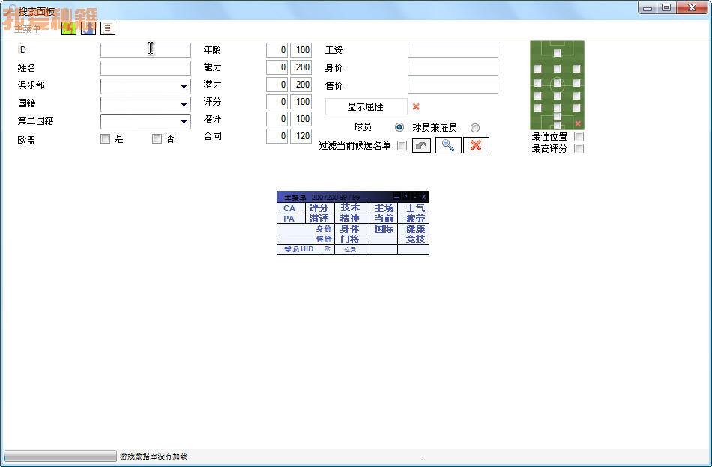Check the 欧盟 是 checkbox

[105, 139]
